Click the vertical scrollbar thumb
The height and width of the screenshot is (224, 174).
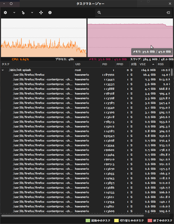(172, 72)
